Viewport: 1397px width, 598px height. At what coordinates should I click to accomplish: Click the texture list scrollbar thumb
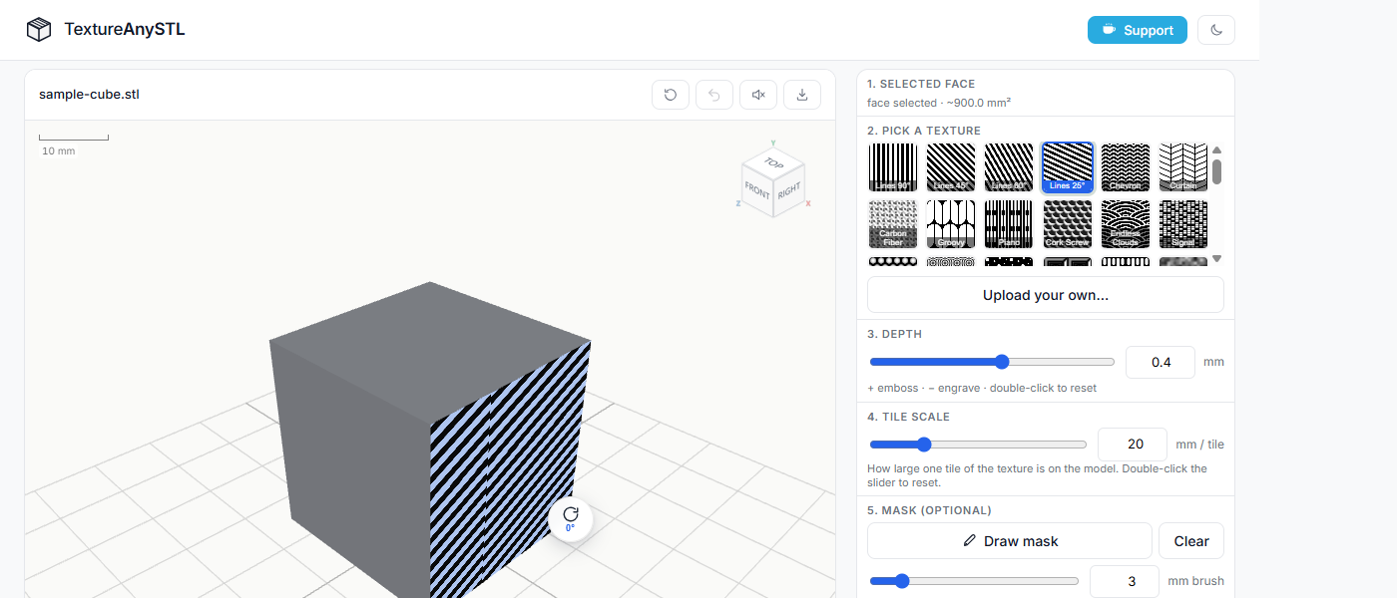(1217, 171)
